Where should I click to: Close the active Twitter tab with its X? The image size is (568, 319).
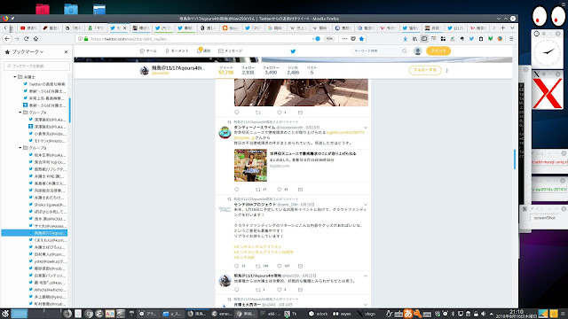coord(125,27)
